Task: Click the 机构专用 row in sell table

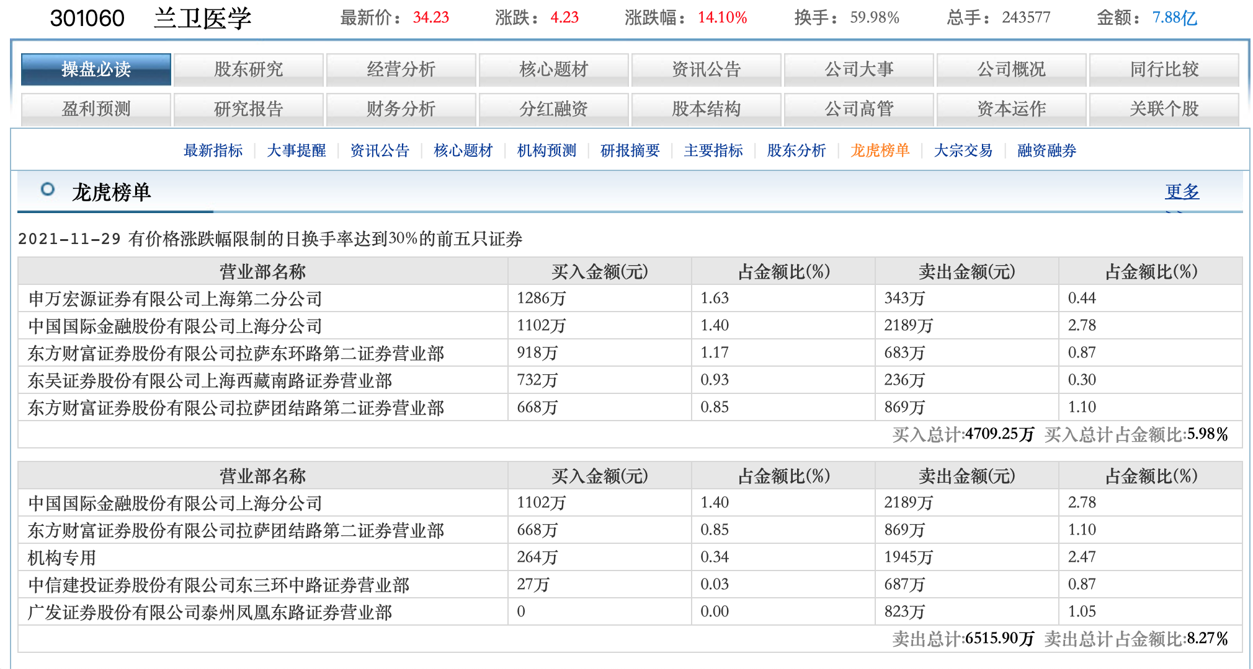Action: [62, 557]
